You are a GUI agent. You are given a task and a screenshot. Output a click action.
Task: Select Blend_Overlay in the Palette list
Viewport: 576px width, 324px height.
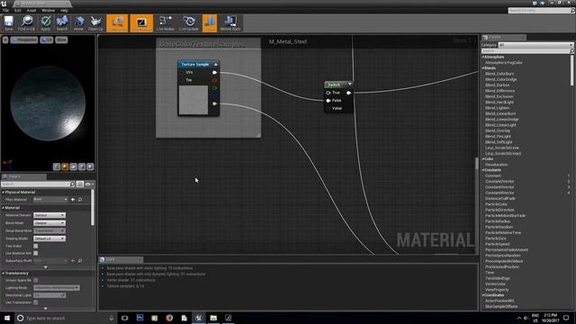click(x=498, y=130)
